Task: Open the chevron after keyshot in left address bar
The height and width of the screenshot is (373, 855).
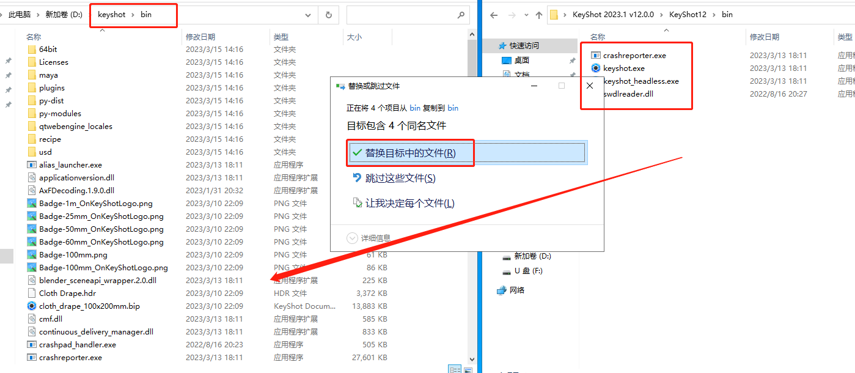Action: coord(133,15)
